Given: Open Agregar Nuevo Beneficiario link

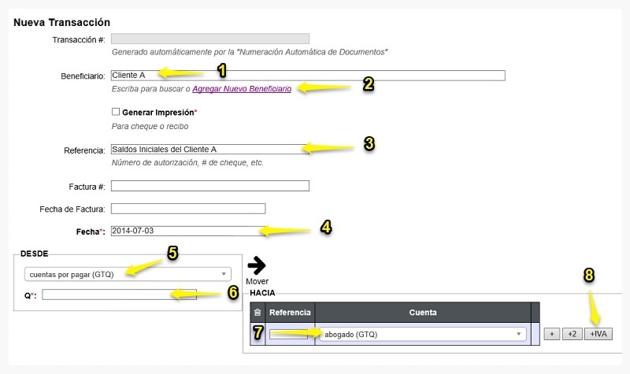Looking at the screenshot, I should click(x=242, y=89).
